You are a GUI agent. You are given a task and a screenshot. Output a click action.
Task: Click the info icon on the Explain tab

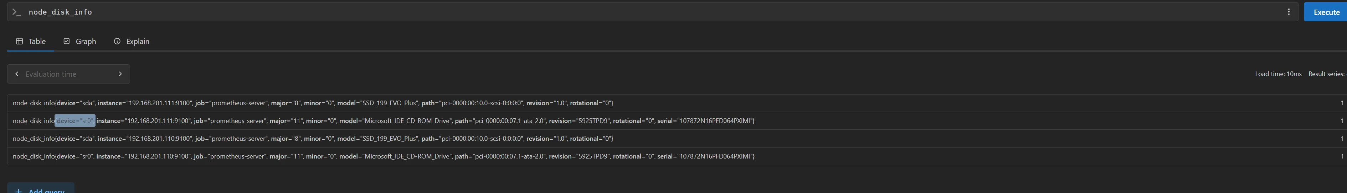point(117,41)
